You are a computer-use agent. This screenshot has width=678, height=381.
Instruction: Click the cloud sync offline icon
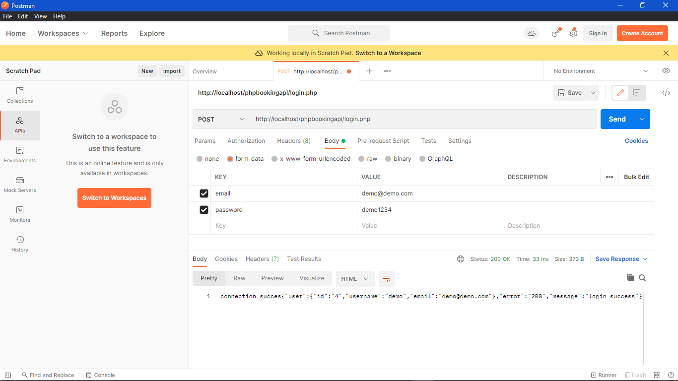[532, 33]
